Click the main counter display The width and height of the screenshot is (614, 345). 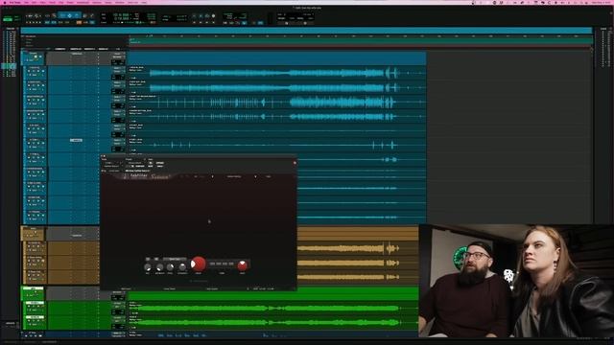122,15
